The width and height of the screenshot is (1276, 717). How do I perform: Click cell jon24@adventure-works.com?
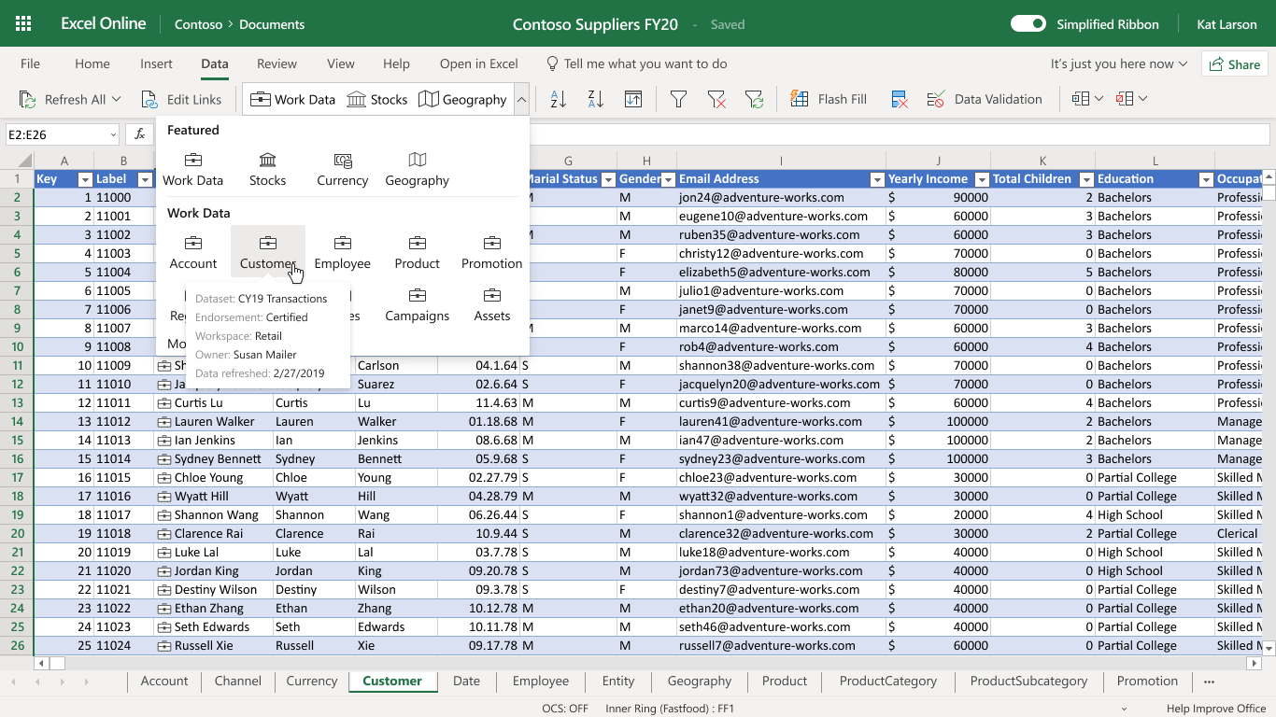pyautogui.click(x=781, y=197)
